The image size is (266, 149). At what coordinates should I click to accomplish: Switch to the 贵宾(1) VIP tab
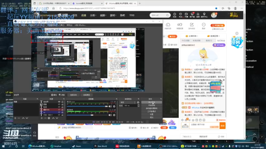coord(209,40)
